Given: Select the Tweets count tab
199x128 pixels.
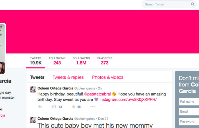Looking at the screenshot, I should [x=36, y=61].
